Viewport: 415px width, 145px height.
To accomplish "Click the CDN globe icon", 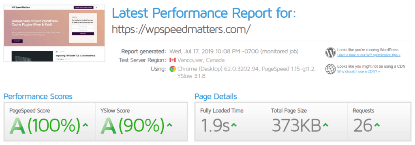I will [x=331, y=69].
